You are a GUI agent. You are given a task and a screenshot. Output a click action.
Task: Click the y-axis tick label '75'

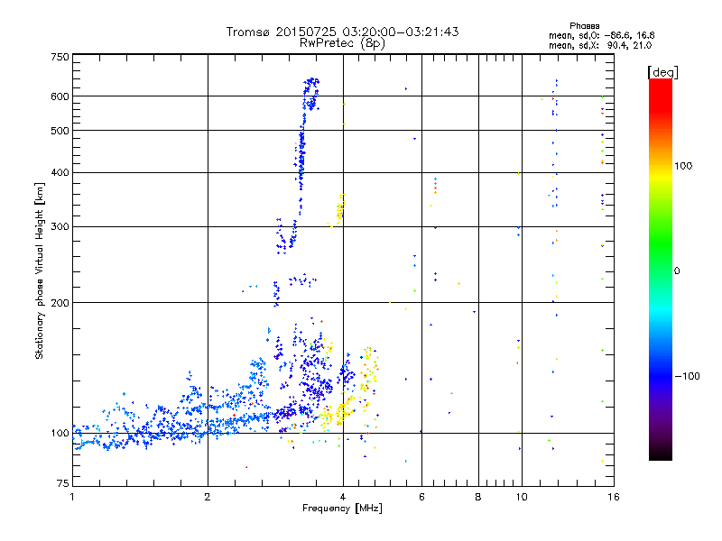(63, 483)
